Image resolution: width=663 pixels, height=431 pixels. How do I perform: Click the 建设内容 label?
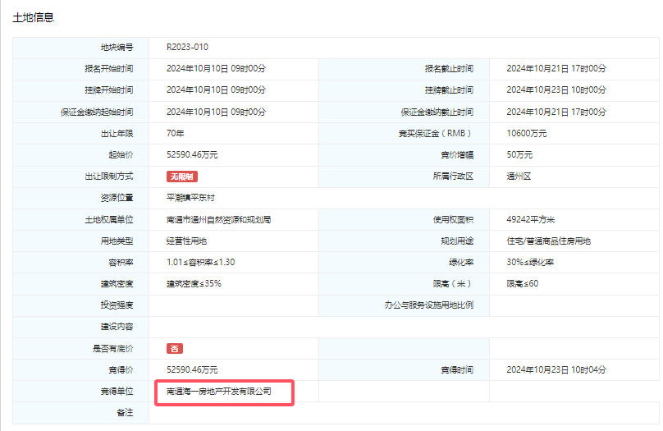coord(117,327)
